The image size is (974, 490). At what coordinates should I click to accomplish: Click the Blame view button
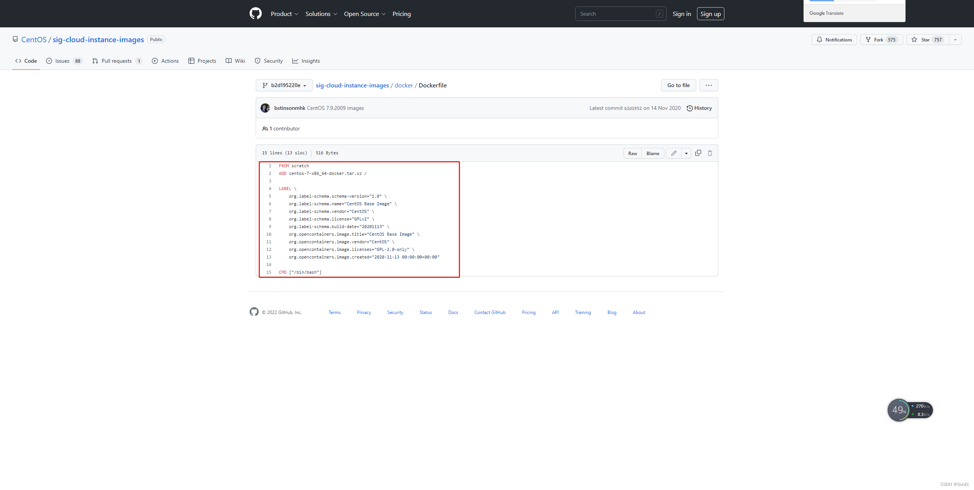[652, 153]
